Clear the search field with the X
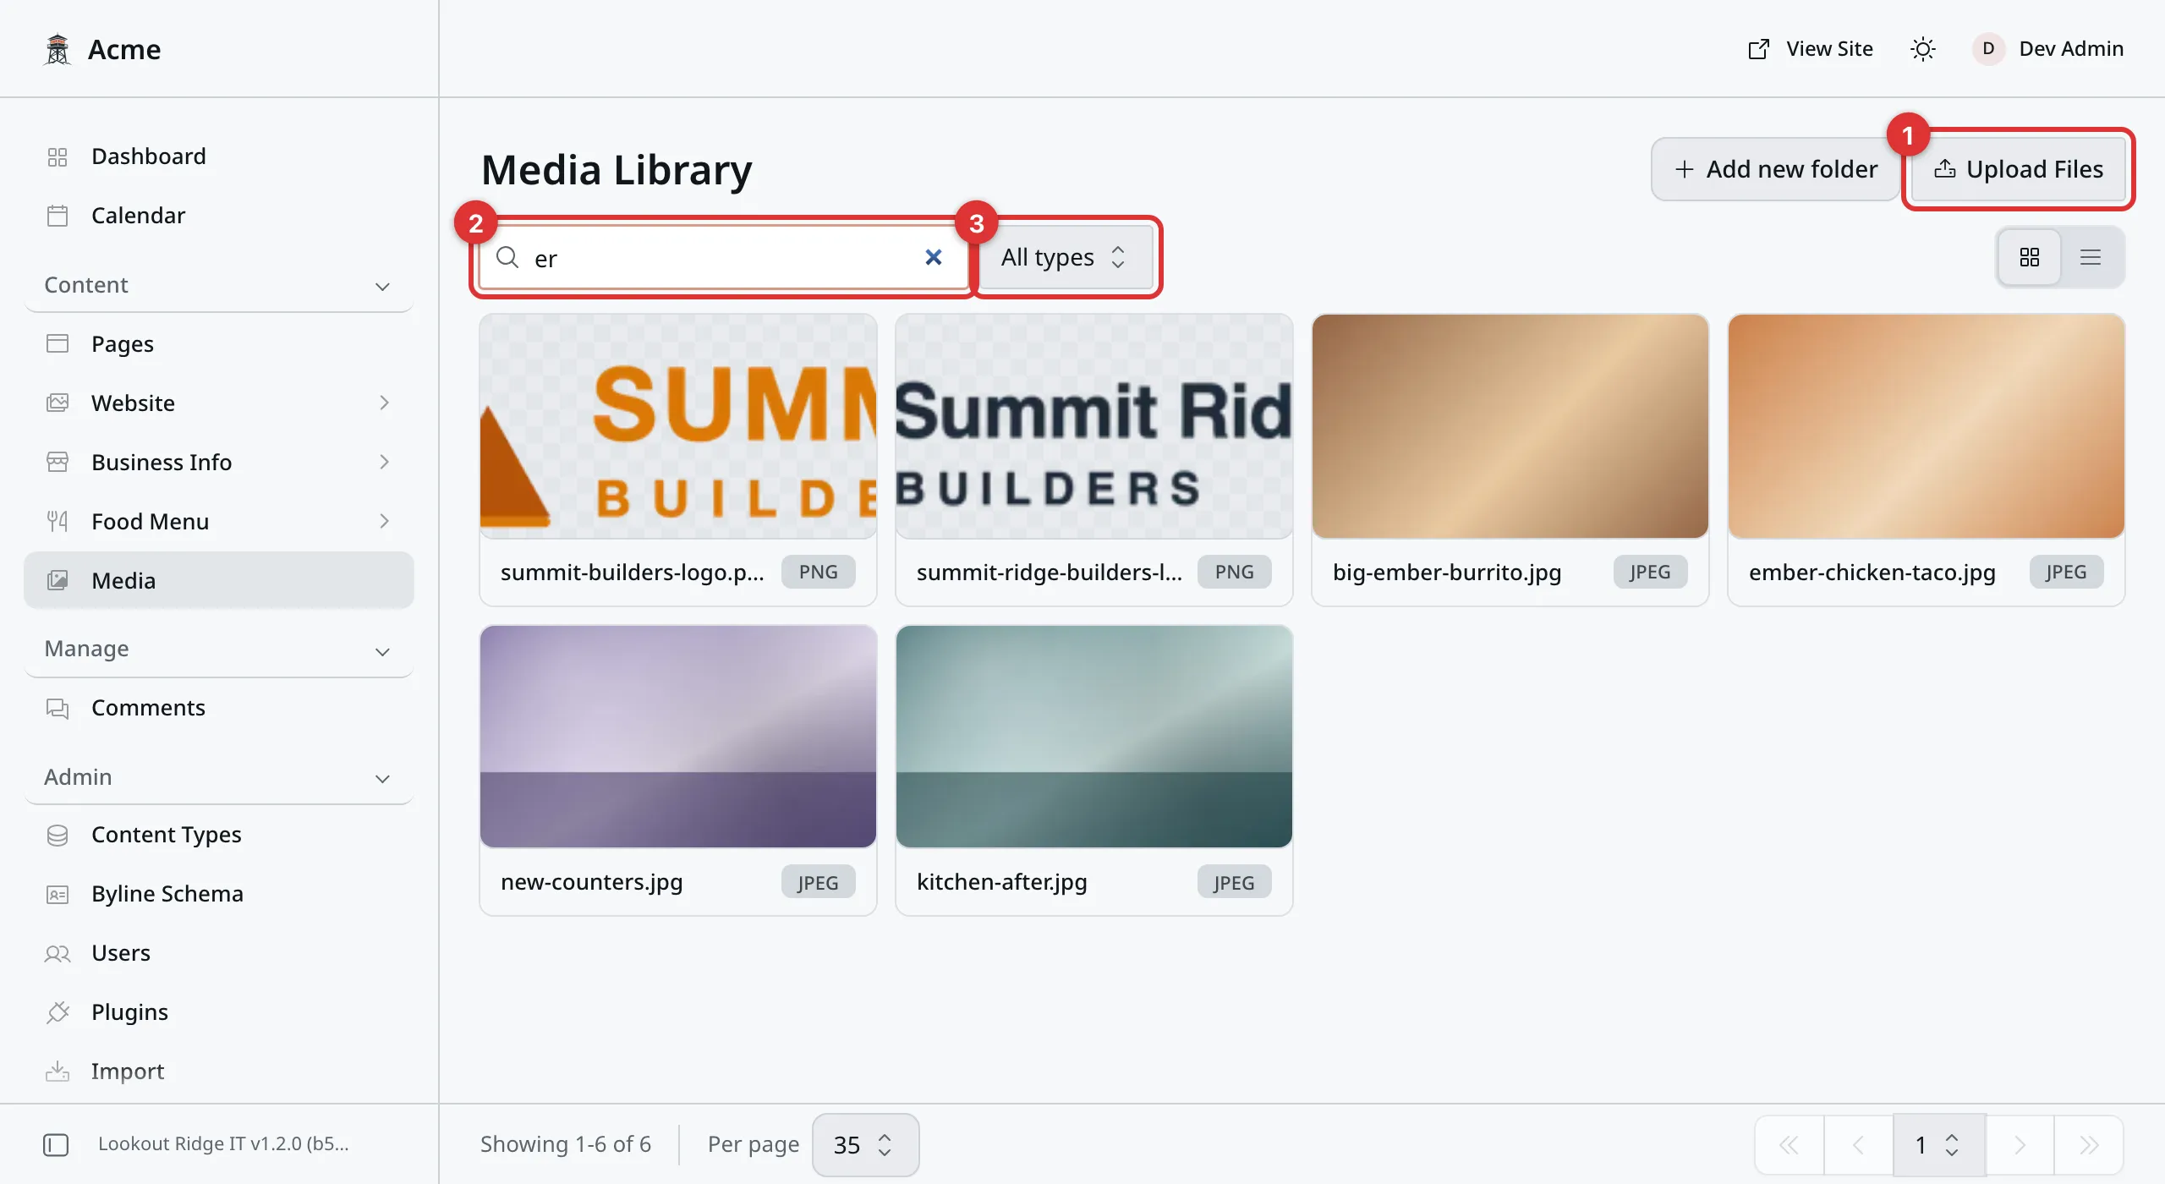The width and height of the screenshot is (2165, 1184). pyautogui.click(x=933, y=257)
